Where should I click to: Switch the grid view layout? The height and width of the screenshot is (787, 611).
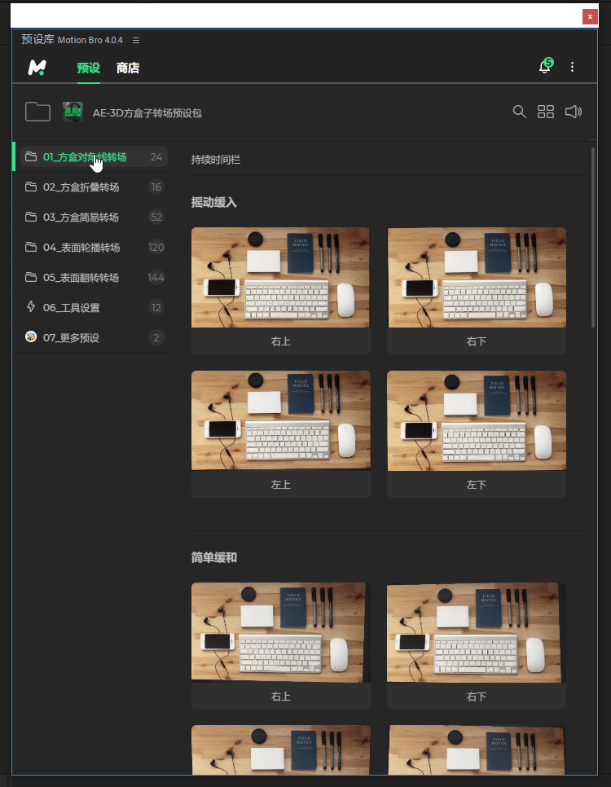[x=546, y=112]
